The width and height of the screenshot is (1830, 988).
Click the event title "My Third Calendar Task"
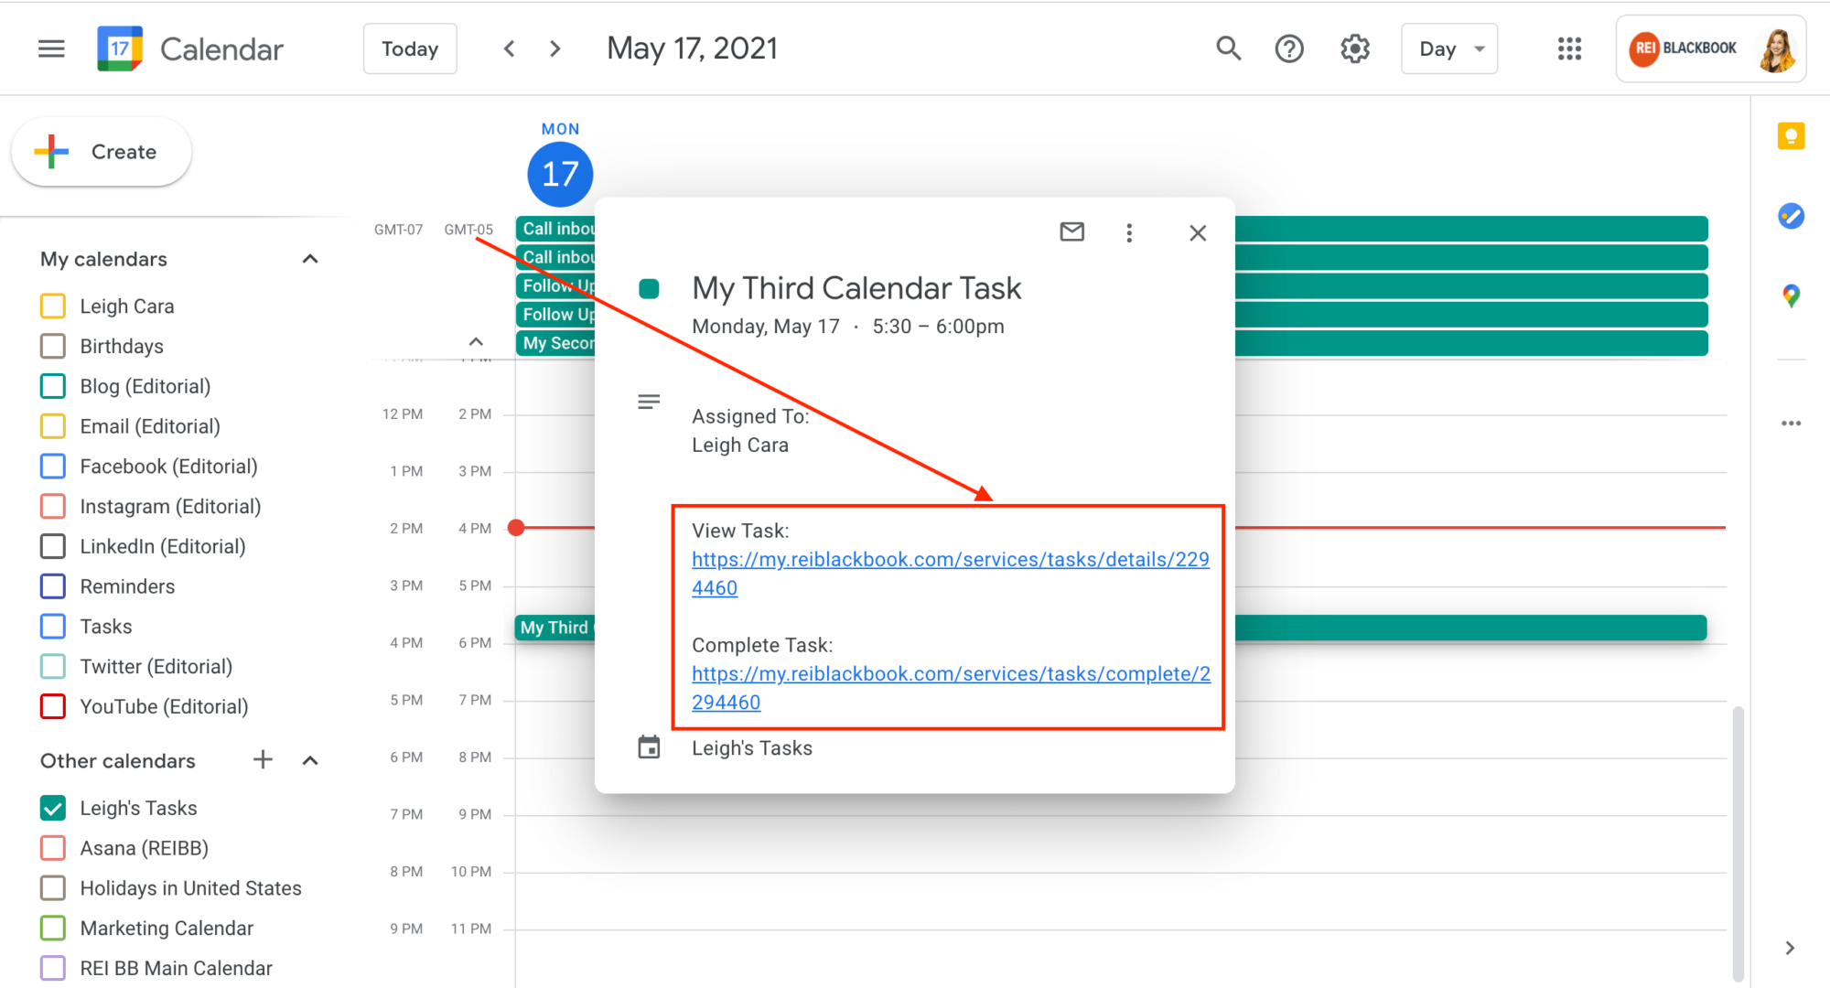click(856, 288)
